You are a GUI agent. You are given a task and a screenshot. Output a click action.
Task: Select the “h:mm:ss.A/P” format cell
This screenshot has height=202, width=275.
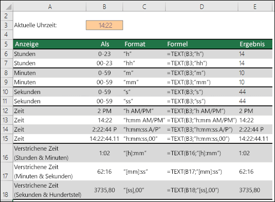[x=144, y=130]
